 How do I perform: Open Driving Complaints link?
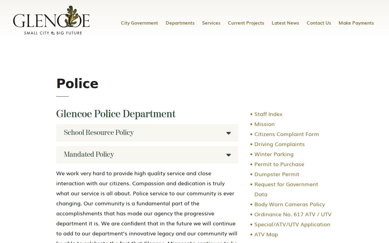(x=280, y=144)
